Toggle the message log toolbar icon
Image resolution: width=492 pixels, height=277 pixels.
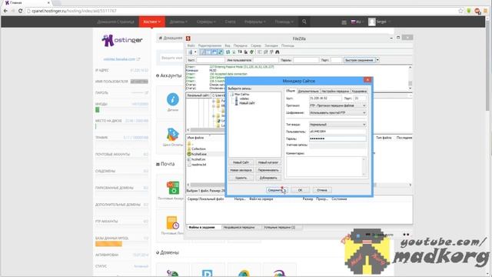coord(203,52)
